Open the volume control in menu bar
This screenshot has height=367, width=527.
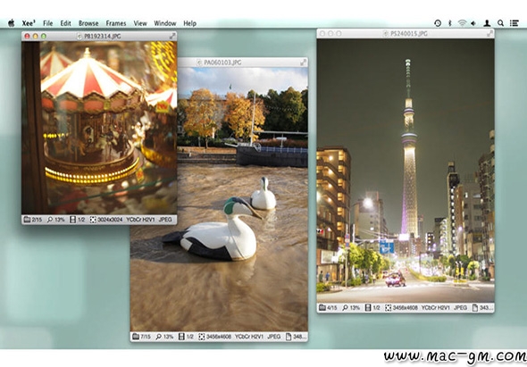473,23
